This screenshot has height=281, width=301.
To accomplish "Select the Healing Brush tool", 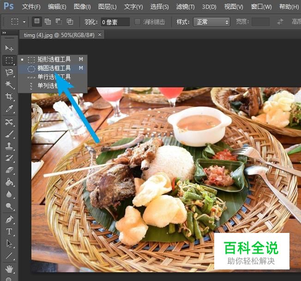I will [x=9, y=122].
